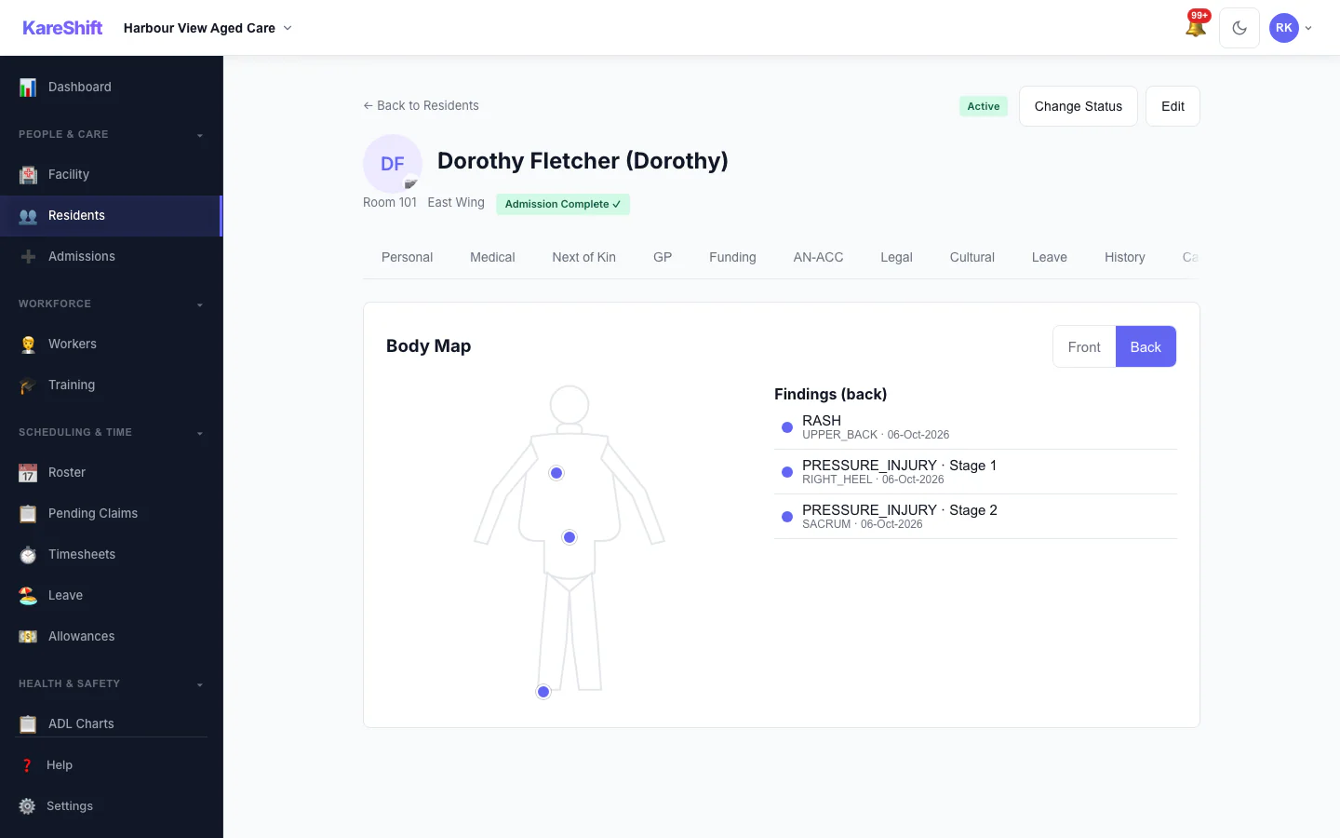Screen dimensions: 1340x838
Task: Select the Residents sidebar icon
Action: pyautogui.click(x=28, y=216)
